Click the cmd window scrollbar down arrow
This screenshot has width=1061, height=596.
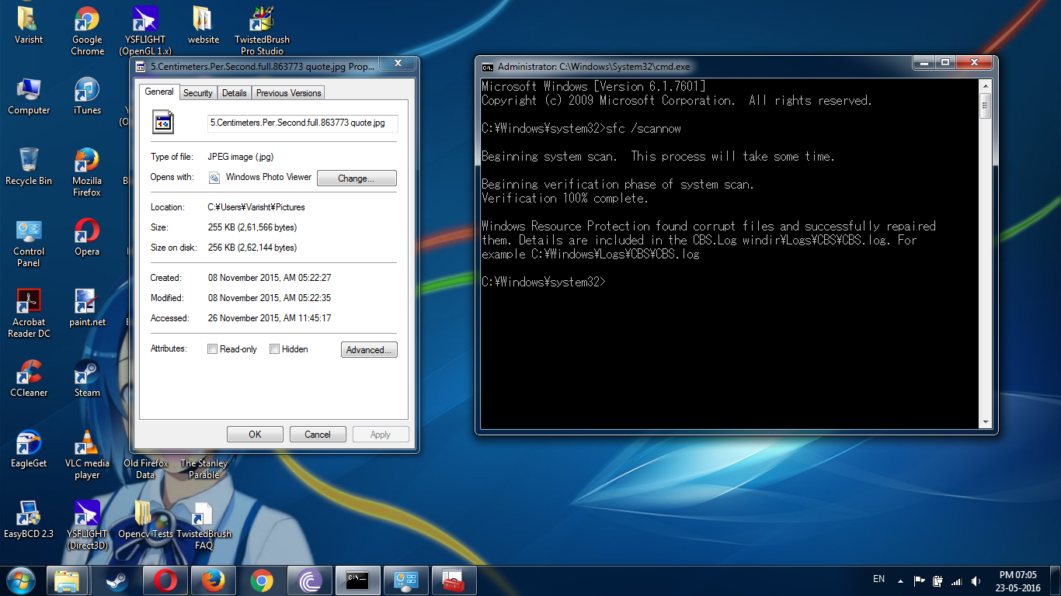[986, 422]
